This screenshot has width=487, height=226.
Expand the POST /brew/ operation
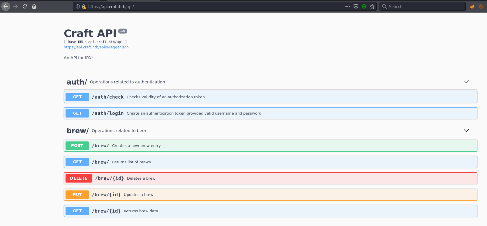tap(271, 146)
